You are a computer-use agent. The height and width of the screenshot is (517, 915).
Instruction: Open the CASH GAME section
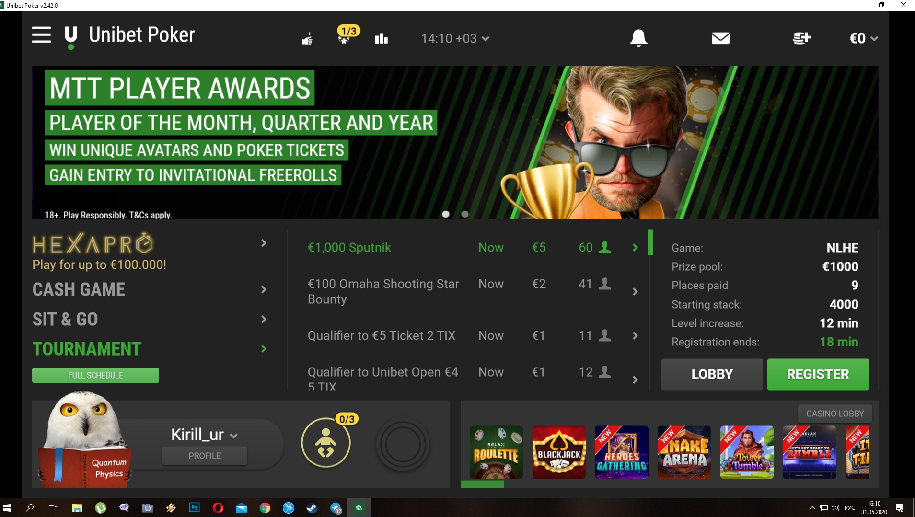point(79,289)
